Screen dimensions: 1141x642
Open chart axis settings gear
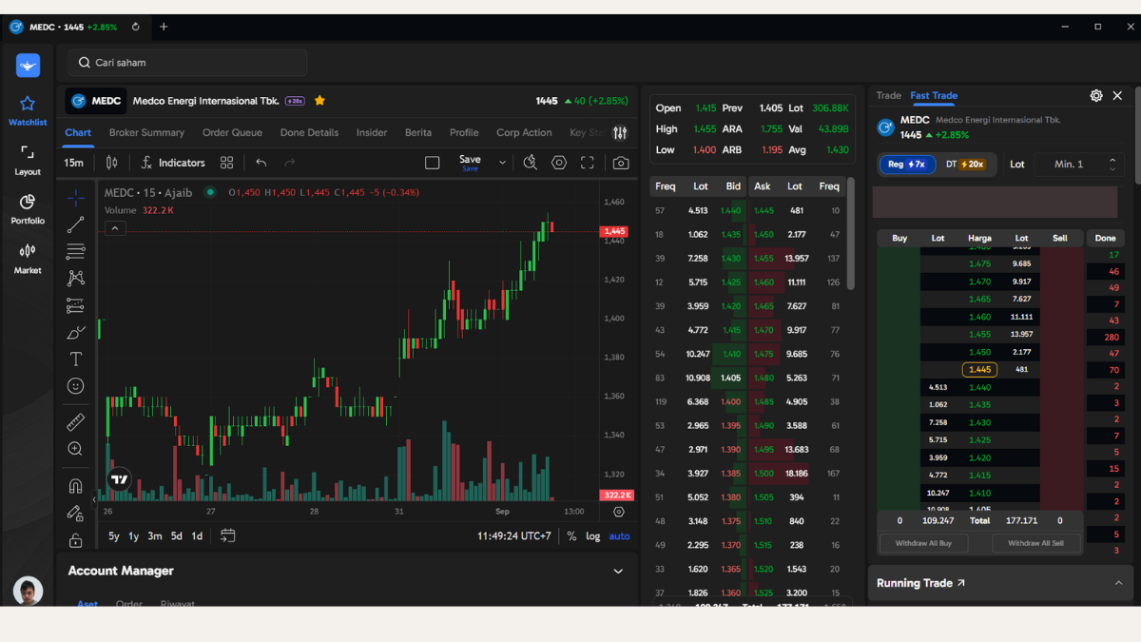(x=619, y=512)
